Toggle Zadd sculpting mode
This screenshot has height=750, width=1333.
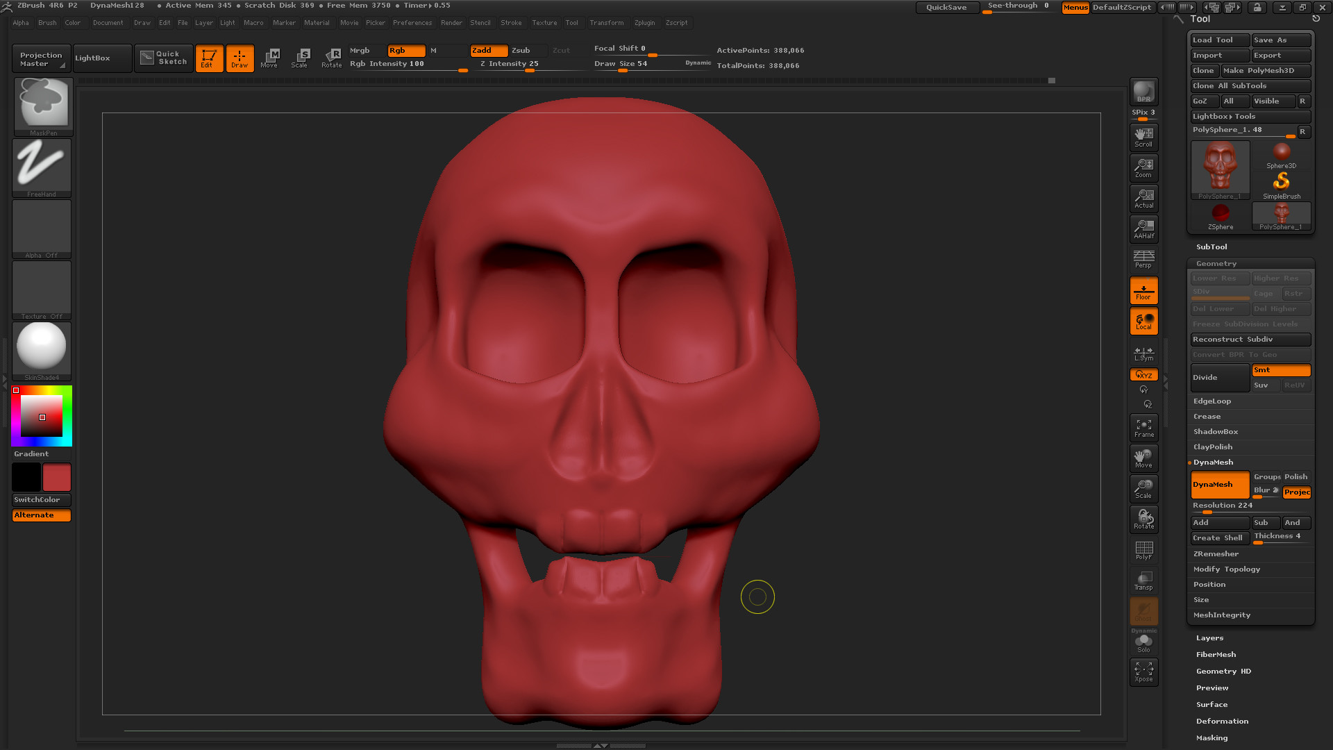click(489, 50)
